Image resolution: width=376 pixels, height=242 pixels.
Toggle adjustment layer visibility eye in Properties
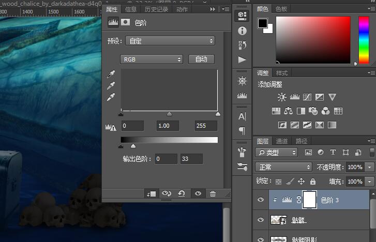click(198, 193)
